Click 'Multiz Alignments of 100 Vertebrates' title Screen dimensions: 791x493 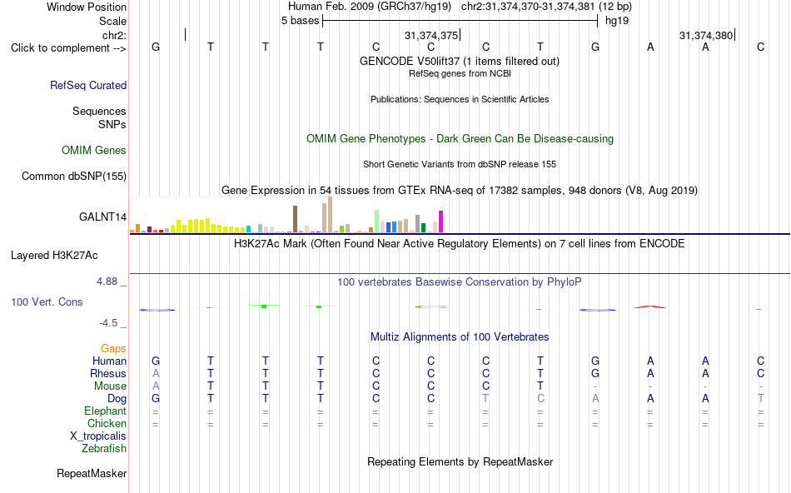click(460, 337)
